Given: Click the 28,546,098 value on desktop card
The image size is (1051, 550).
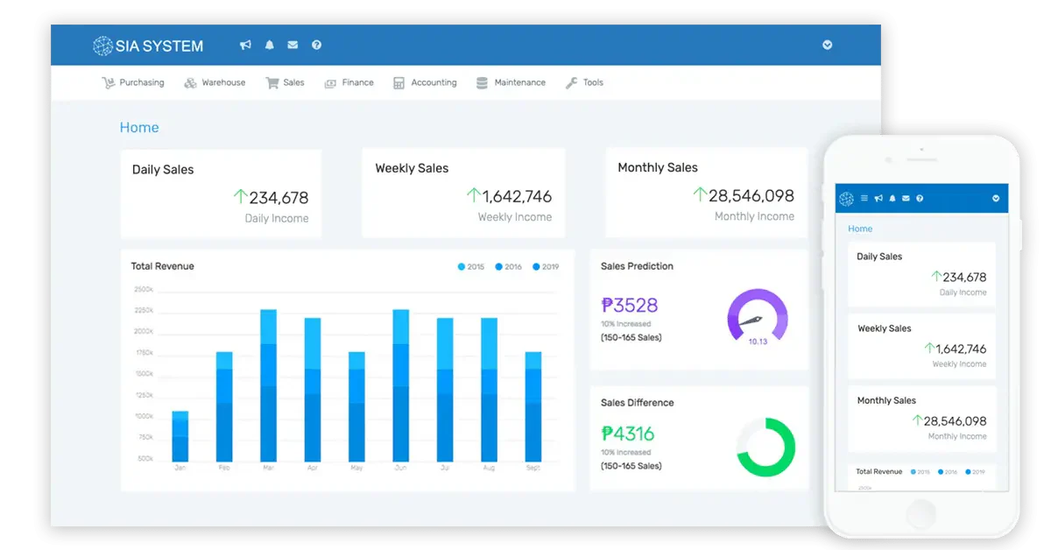Looking at the screenshot, I should 751,195.
